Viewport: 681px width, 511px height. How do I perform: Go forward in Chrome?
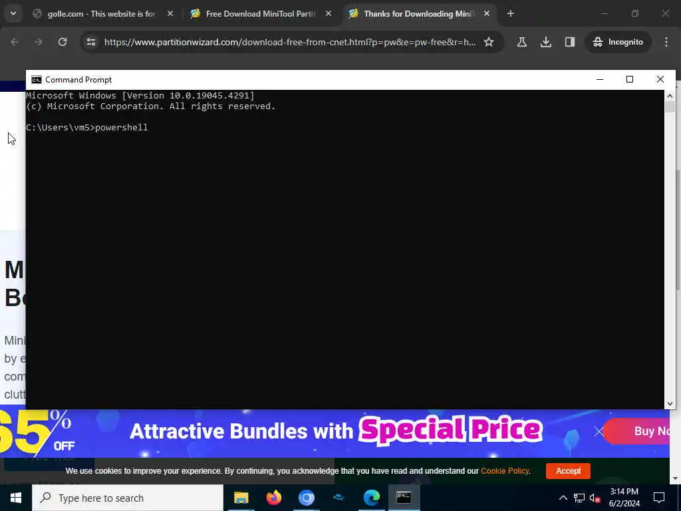click(x=39, y=42)
